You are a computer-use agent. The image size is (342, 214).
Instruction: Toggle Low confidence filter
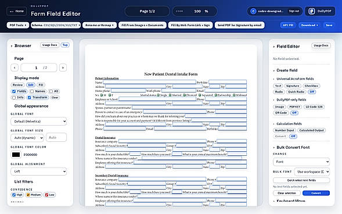pos(46,195)
